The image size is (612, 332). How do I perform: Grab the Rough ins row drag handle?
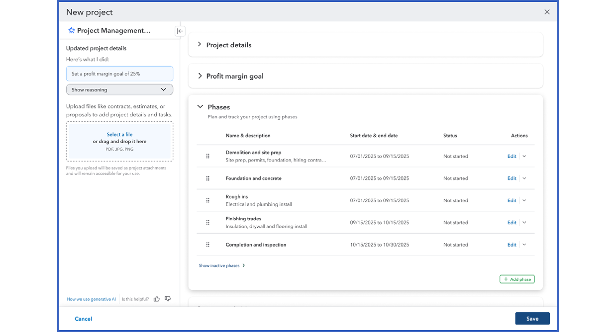(208, 200)
